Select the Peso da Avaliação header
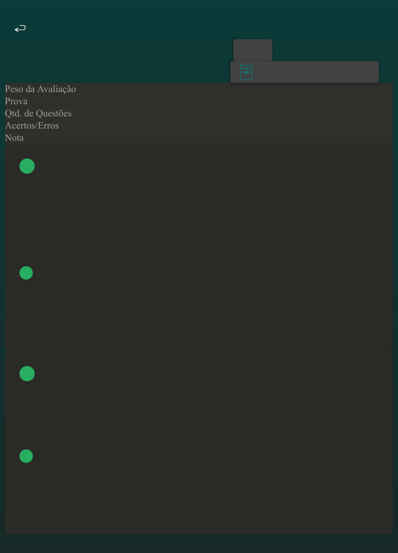This screenshot has height=553, width=398. point(40,89)
